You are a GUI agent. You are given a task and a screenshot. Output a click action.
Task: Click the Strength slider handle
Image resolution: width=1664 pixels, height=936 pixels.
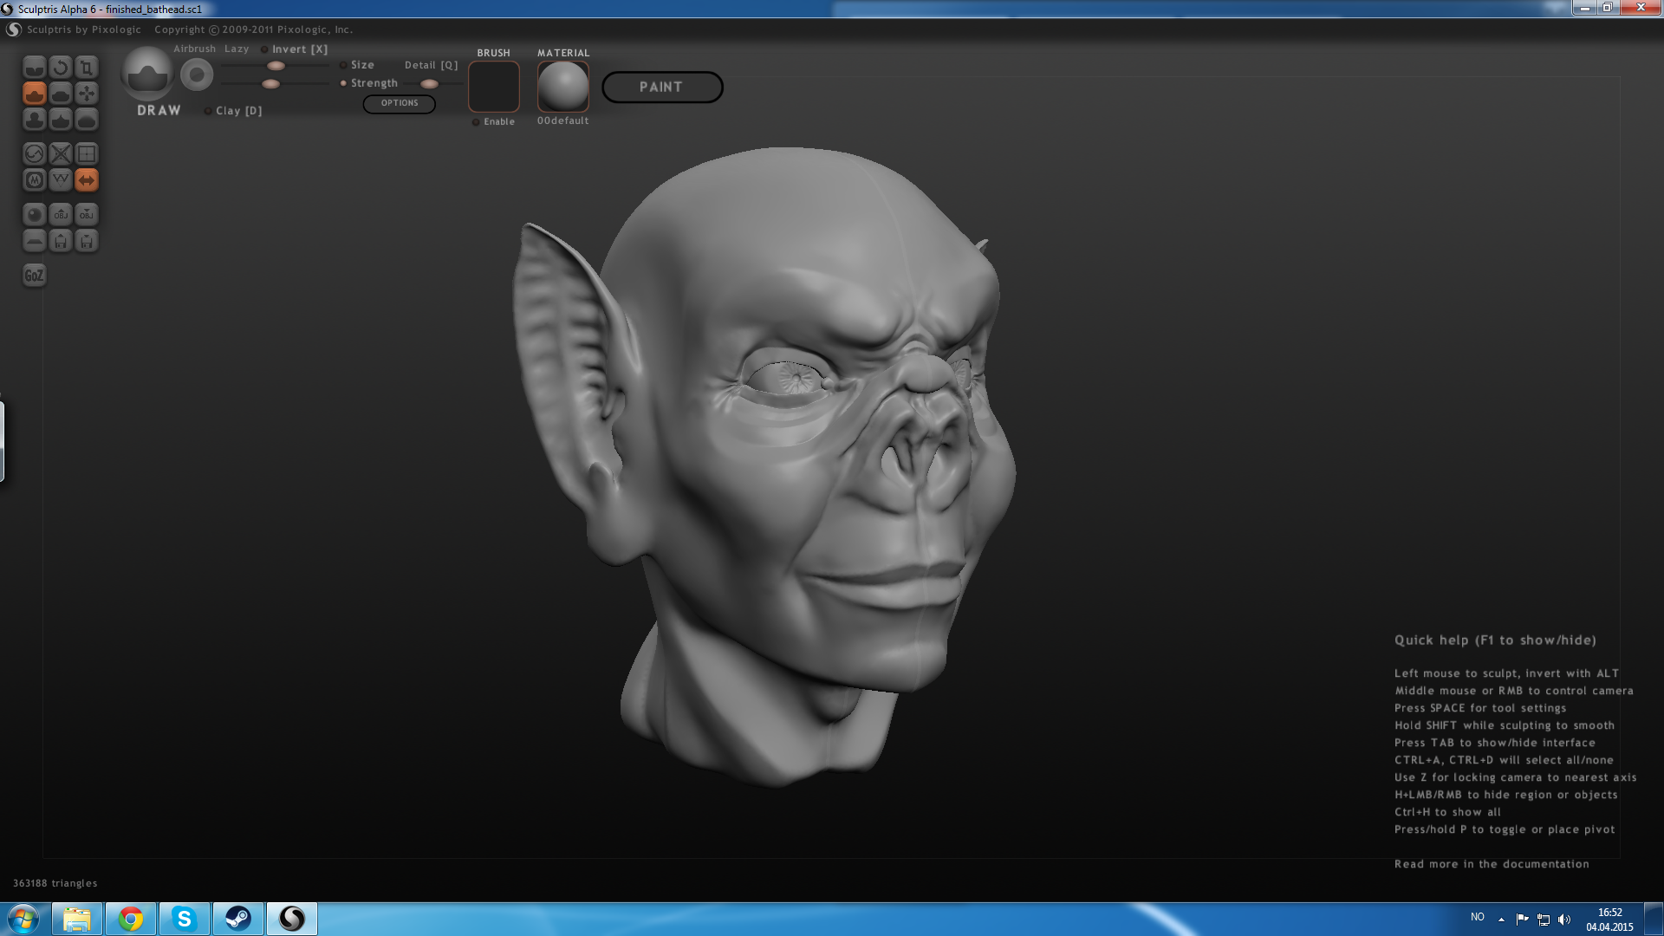[x=270, y=84]
